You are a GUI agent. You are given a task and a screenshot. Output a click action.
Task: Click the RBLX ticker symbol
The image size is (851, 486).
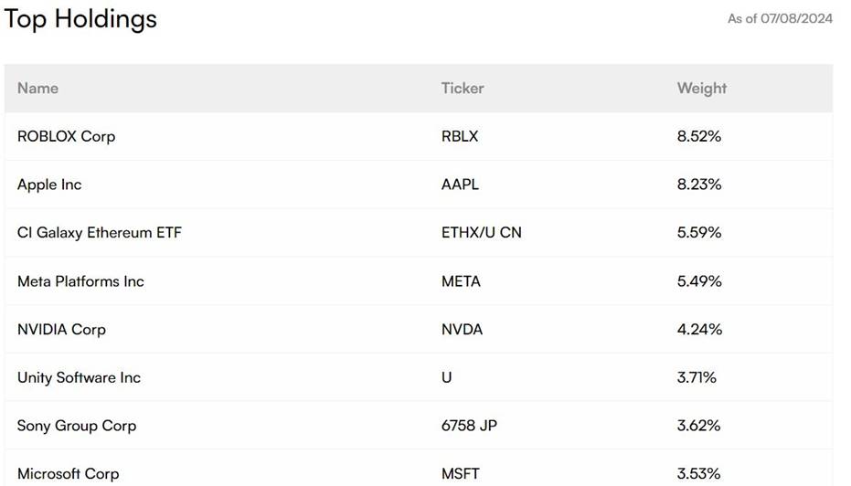click(x=460, y=136)
